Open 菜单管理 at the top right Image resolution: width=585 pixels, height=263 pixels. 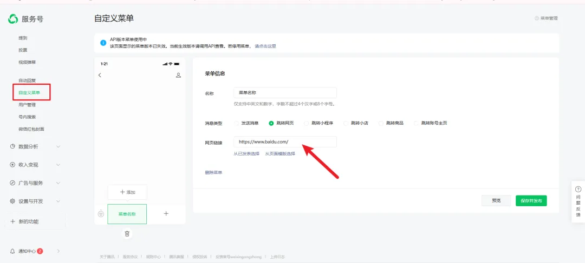547,18
